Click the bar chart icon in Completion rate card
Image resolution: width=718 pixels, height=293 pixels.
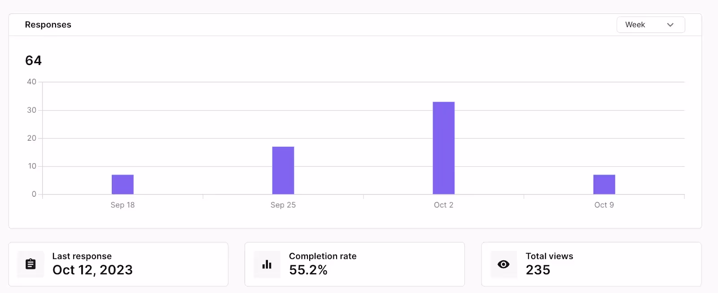pyautogui.click(x=267, y=264)
